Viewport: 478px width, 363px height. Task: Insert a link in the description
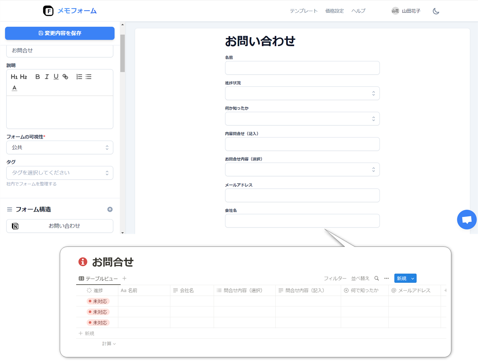point(65,77)
